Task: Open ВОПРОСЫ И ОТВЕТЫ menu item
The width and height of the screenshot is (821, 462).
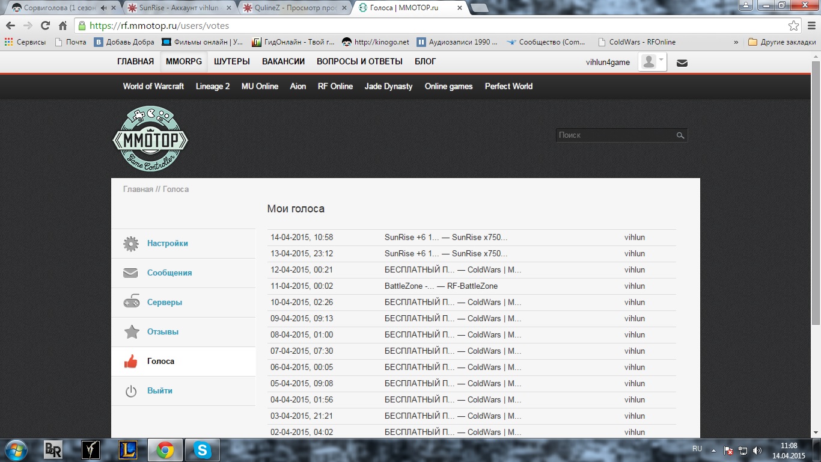Action: tap(359, 61)
